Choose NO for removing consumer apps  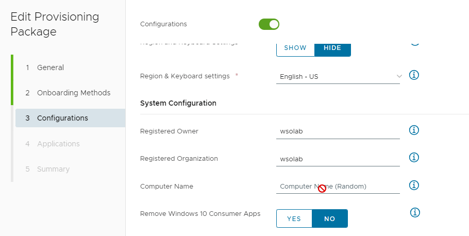330,218
